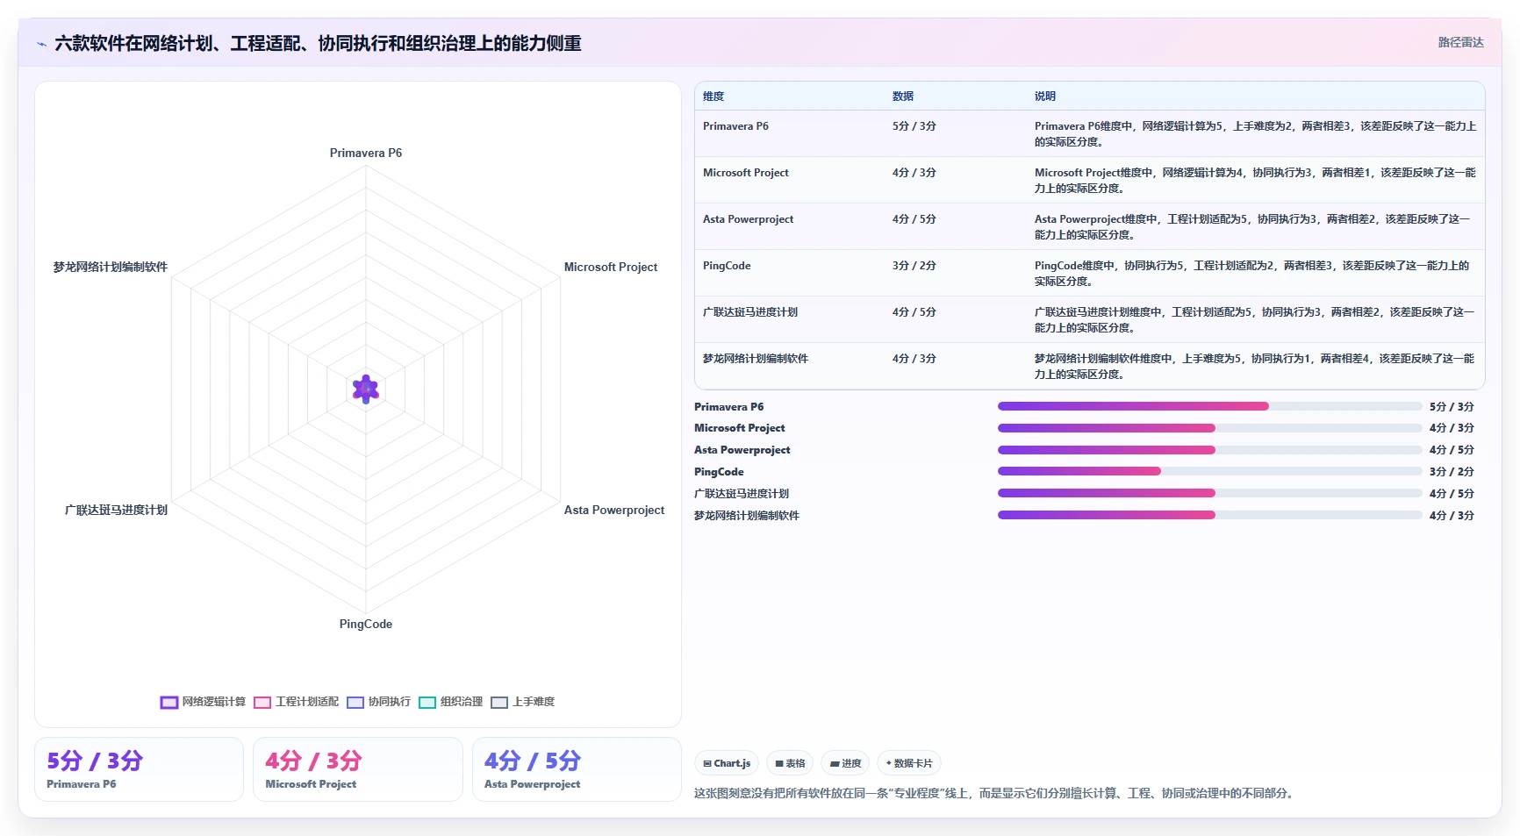The width and height of the screenshot is (1520, 836).
Task: Toggle the 协同执行 legend series
Action: point(378,702)
